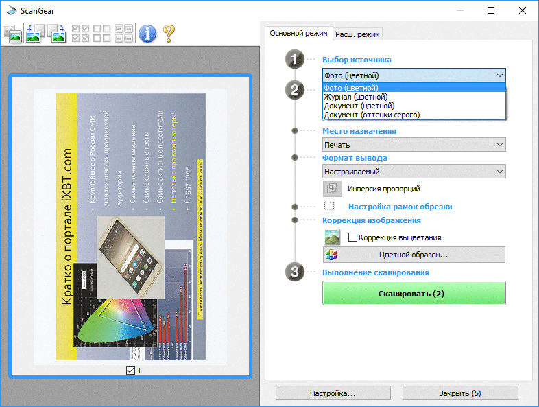The width and height of the screenshot is (539, 407).
Task: Select Журнал (цветной) in the list
Action: (x=414, y=97)
